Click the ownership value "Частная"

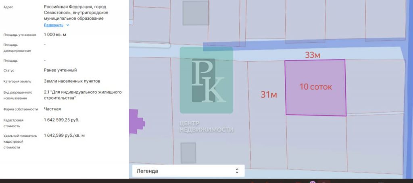[52, 109]
